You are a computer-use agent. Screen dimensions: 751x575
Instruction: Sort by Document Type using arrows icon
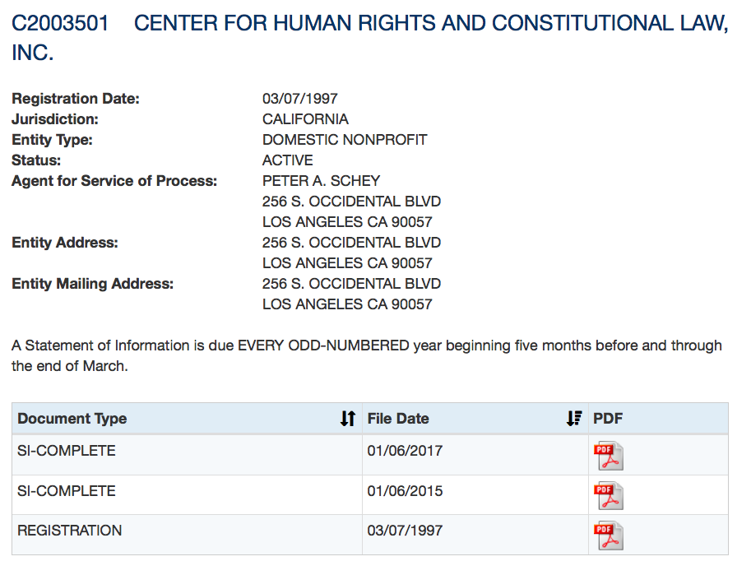348,419
